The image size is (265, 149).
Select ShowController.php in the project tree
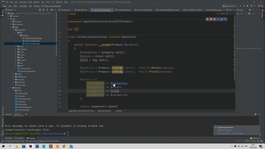click(32, 43)
